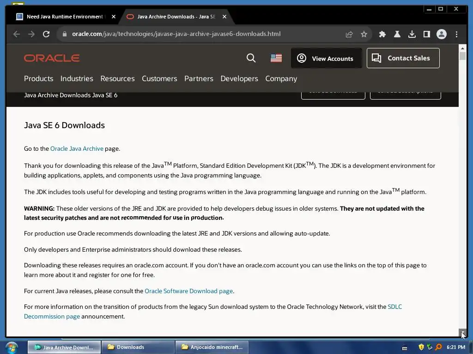Click the address bar URL
The width and height of the screenshot is (473, 354).
(x=176, y=34)
